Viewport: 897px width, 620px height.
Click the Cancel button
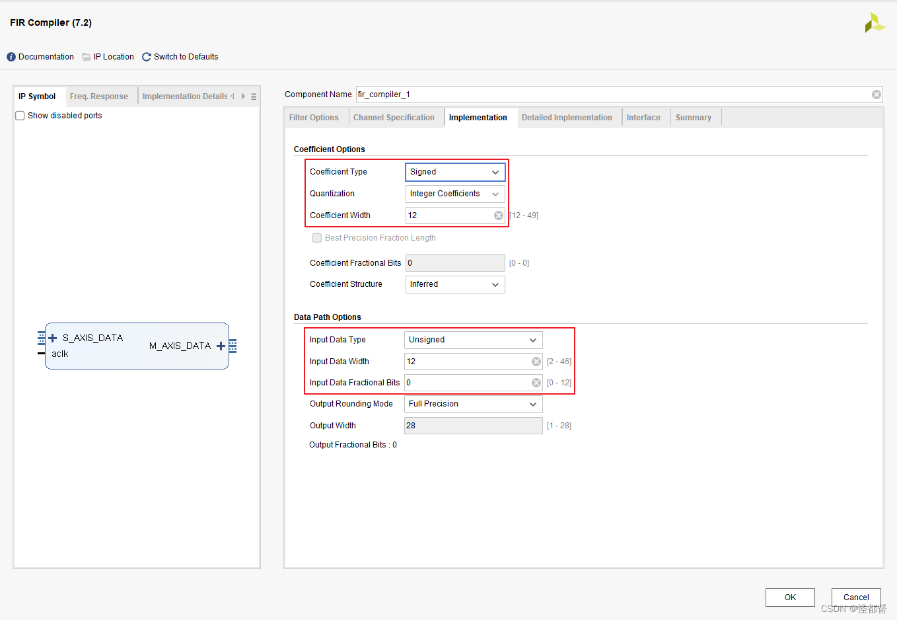(856, 598)
